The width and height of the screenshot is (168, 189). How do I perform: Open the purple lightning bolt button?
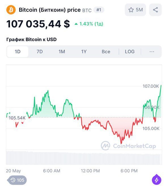(x=157, y=180)
